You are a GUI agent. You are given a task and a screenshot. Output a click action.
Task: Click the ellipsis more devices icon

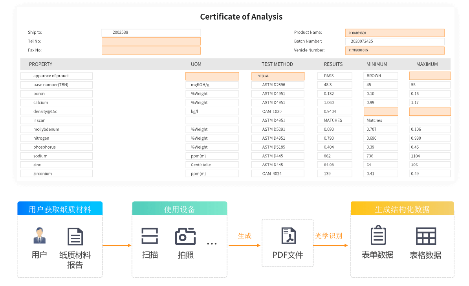212,244
